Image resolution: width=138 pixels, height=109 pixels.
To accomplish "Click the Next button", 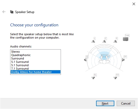I will point(105,103).
